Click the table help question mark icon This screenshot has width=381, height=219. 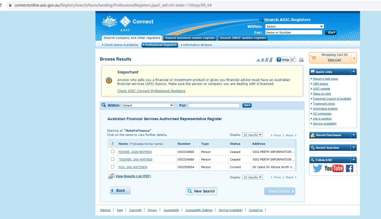112,143
